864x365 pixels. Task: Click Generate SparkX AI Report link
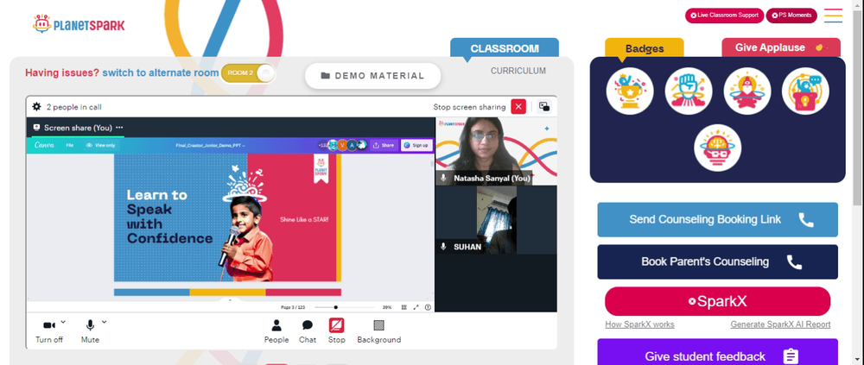coord(780,324)
